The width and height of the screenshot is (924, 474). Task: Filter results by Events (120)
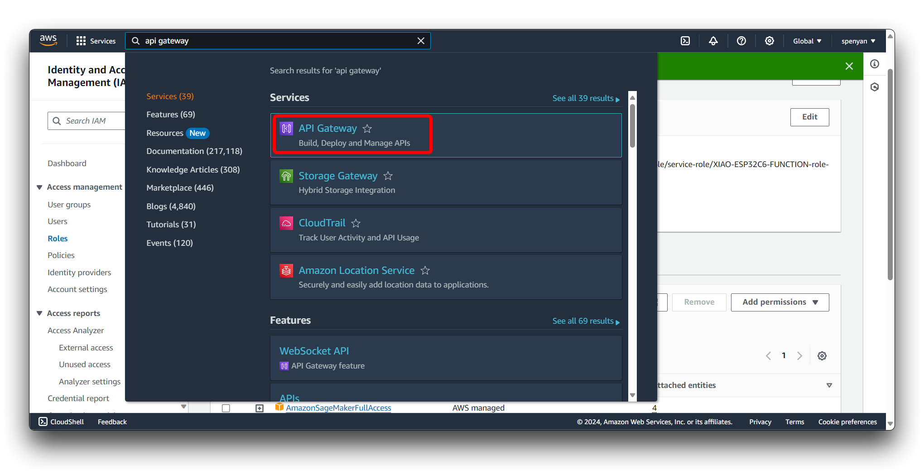pyautogui.click(x=169, y=243)
